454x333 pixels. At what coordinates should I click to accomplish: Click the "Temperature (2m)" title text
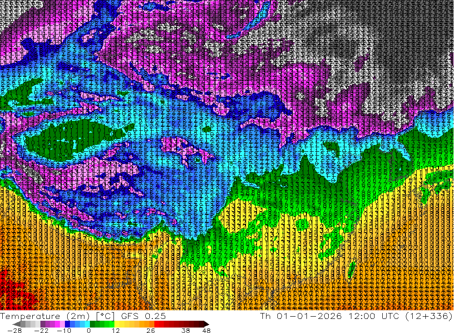(44, 316)
